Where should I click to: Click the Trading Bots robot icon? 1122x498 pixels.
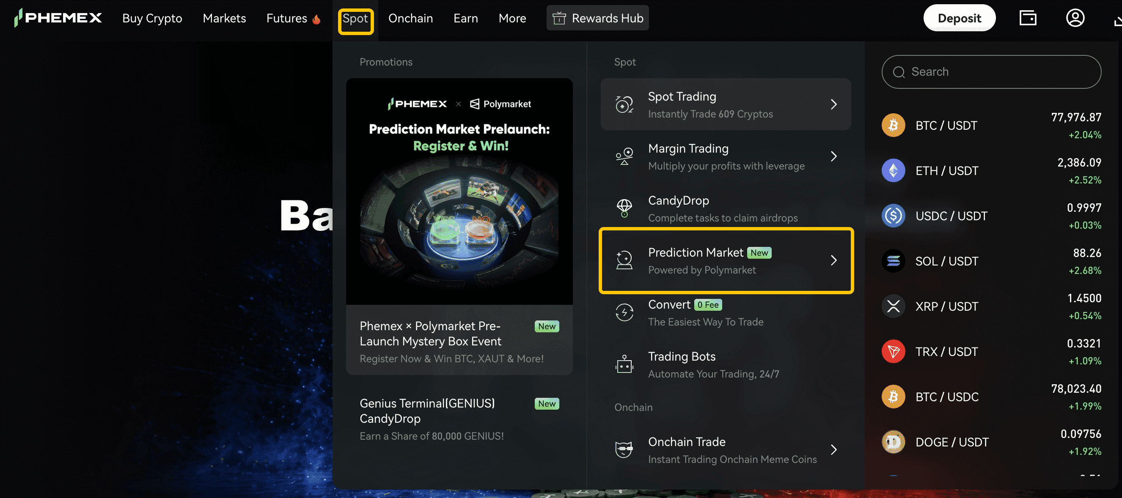click(624, 364)
